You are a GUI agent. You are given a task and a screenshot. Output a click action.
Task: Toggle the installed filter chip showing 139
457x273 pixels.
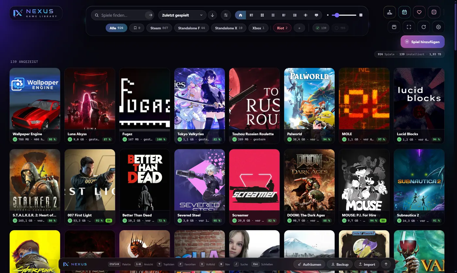coord(321,28)
